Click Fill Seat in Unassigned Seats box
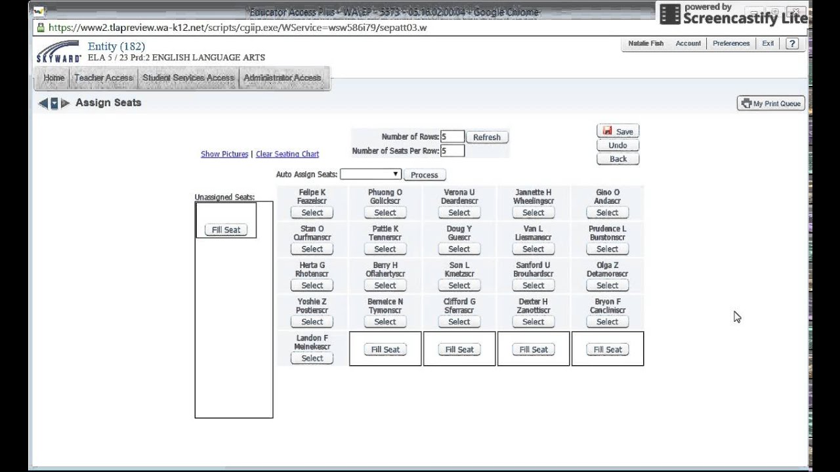Screen dimensions: 840x472 tap(226, 230)
